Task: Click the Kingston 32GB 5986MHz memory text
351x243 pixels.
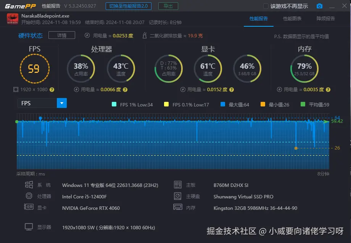Action: point(255,208)
